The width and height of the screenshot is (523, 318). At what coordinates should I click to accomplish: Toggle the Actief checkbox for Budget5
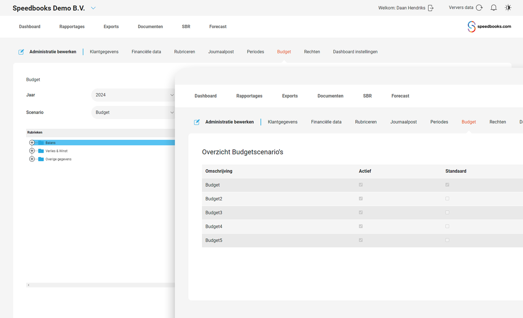(361, 240)
